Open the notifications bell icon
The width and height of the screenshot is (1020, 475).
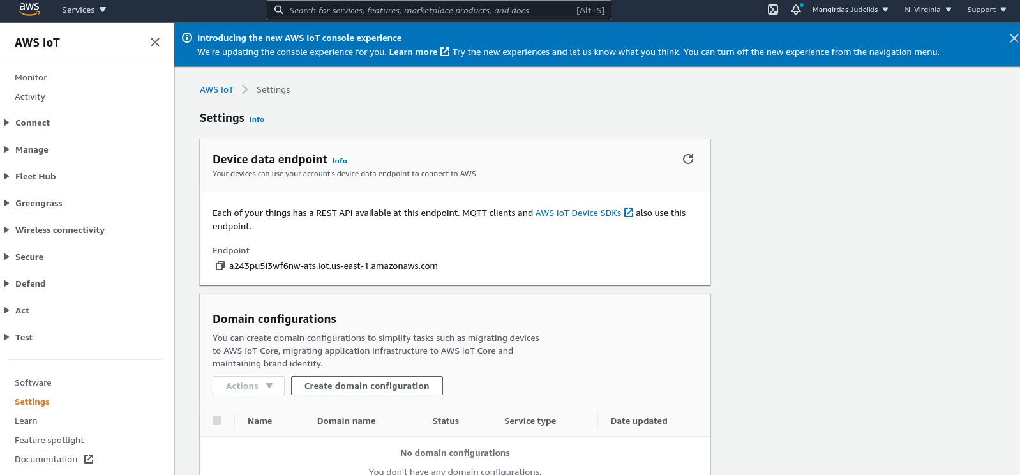(x=796, y=10)
